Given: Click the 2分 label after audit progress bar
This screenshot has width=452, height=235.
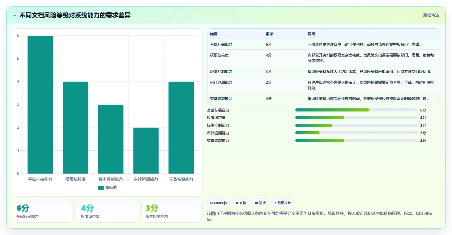Looking at the screenshot, I should click(x=423, y=133).
